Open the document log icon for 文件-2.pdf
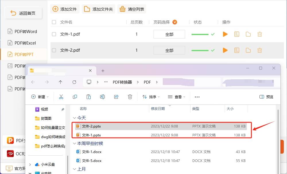The image size is (287, 174). pyautogui.click(x=236, y=50)
